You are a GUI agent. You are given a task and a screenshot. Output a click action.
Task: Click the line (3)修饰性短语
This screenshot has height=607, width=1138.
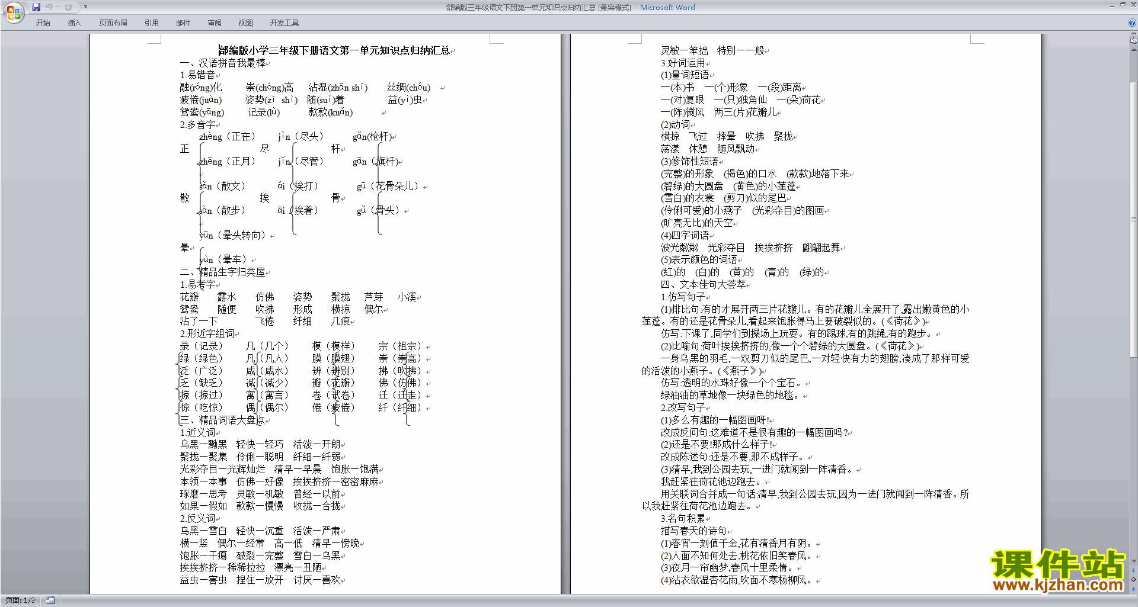[689, 161]
